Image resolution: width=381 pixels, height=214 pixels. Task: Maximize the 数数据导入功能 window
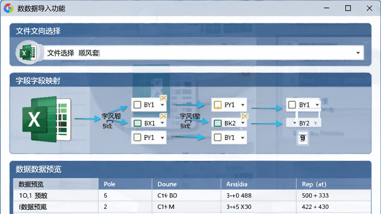coord(348,8)
